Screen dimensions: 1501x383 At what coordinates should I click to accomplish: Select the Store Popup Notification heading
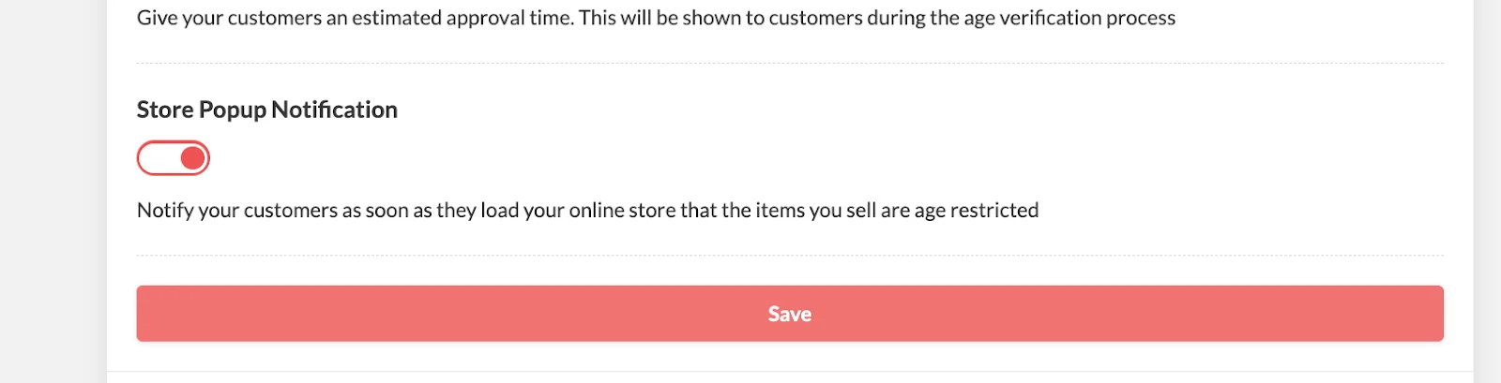pyautogui.click(x=267, y=110)
